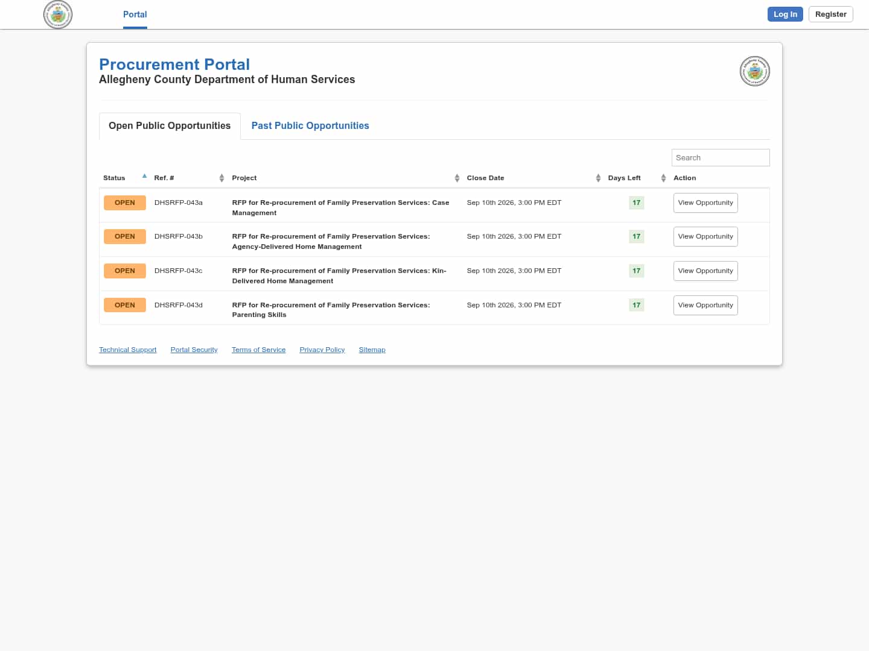Click the county seal logo in navbar
The image size is (869, 651).
tap(58, 14)
